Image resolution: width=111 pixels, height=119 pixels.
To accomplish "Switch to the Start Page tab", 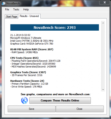I will (12, 16).
